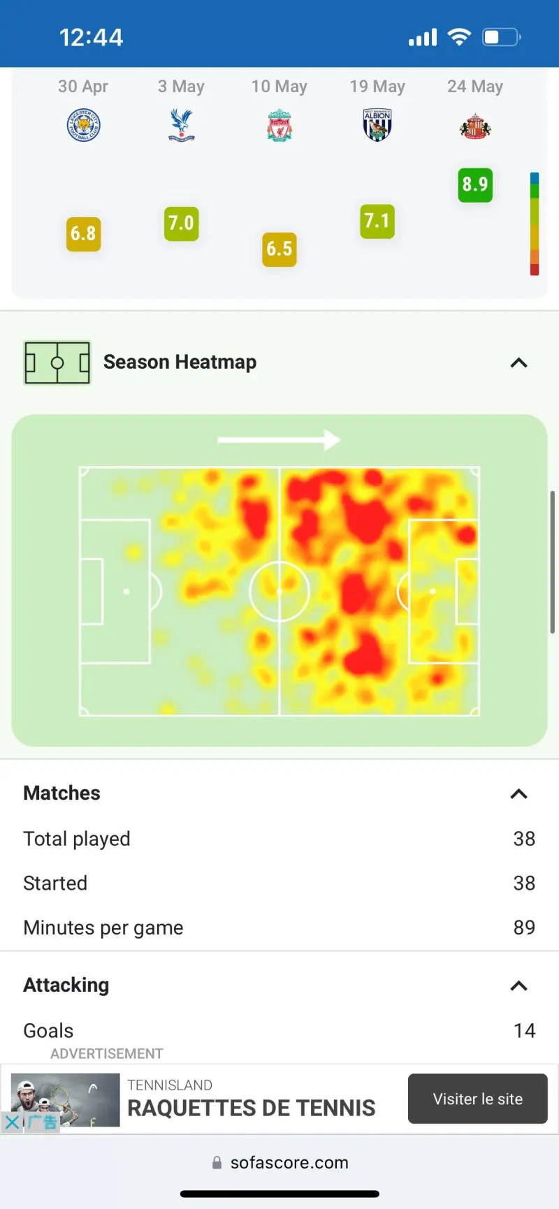559x1209 pixels.
Task: Tap the Crystal Palace crest
Action: coord(181,126)
